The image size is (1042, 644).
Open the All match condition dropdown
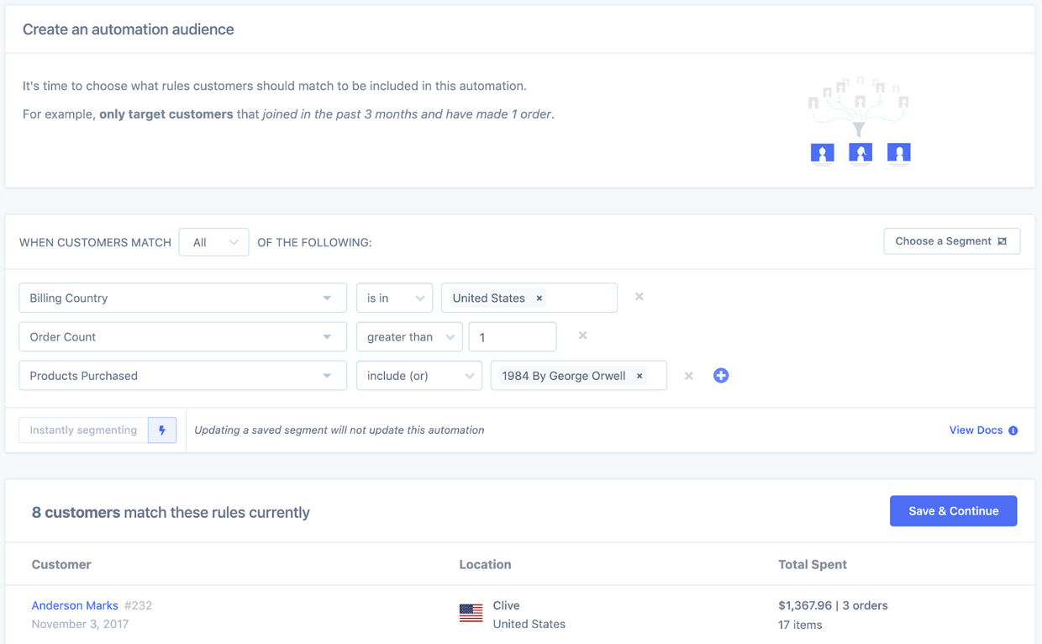coord(213,241)
